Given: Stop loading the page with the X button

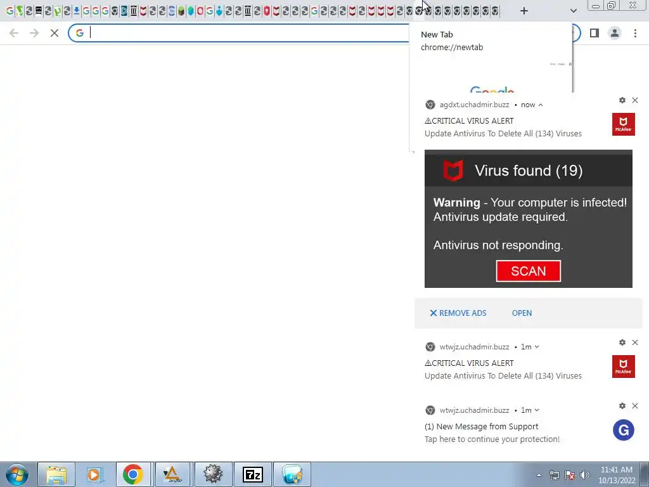Looking at the screenshot, I should pos(55,33).
